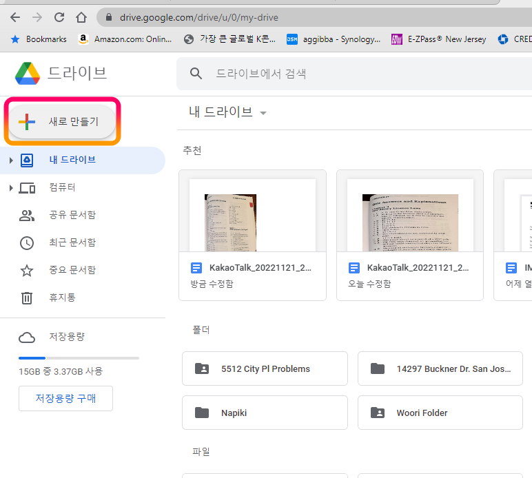
Task: Open 중요 문서함
Action: (x=72, y=270)
